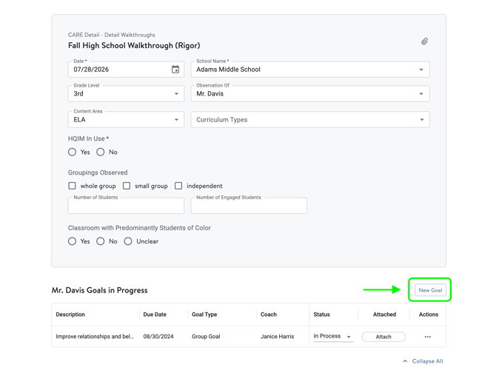Click the Goal Type column header
496x379 pixels.
click(x=204, y=315)
